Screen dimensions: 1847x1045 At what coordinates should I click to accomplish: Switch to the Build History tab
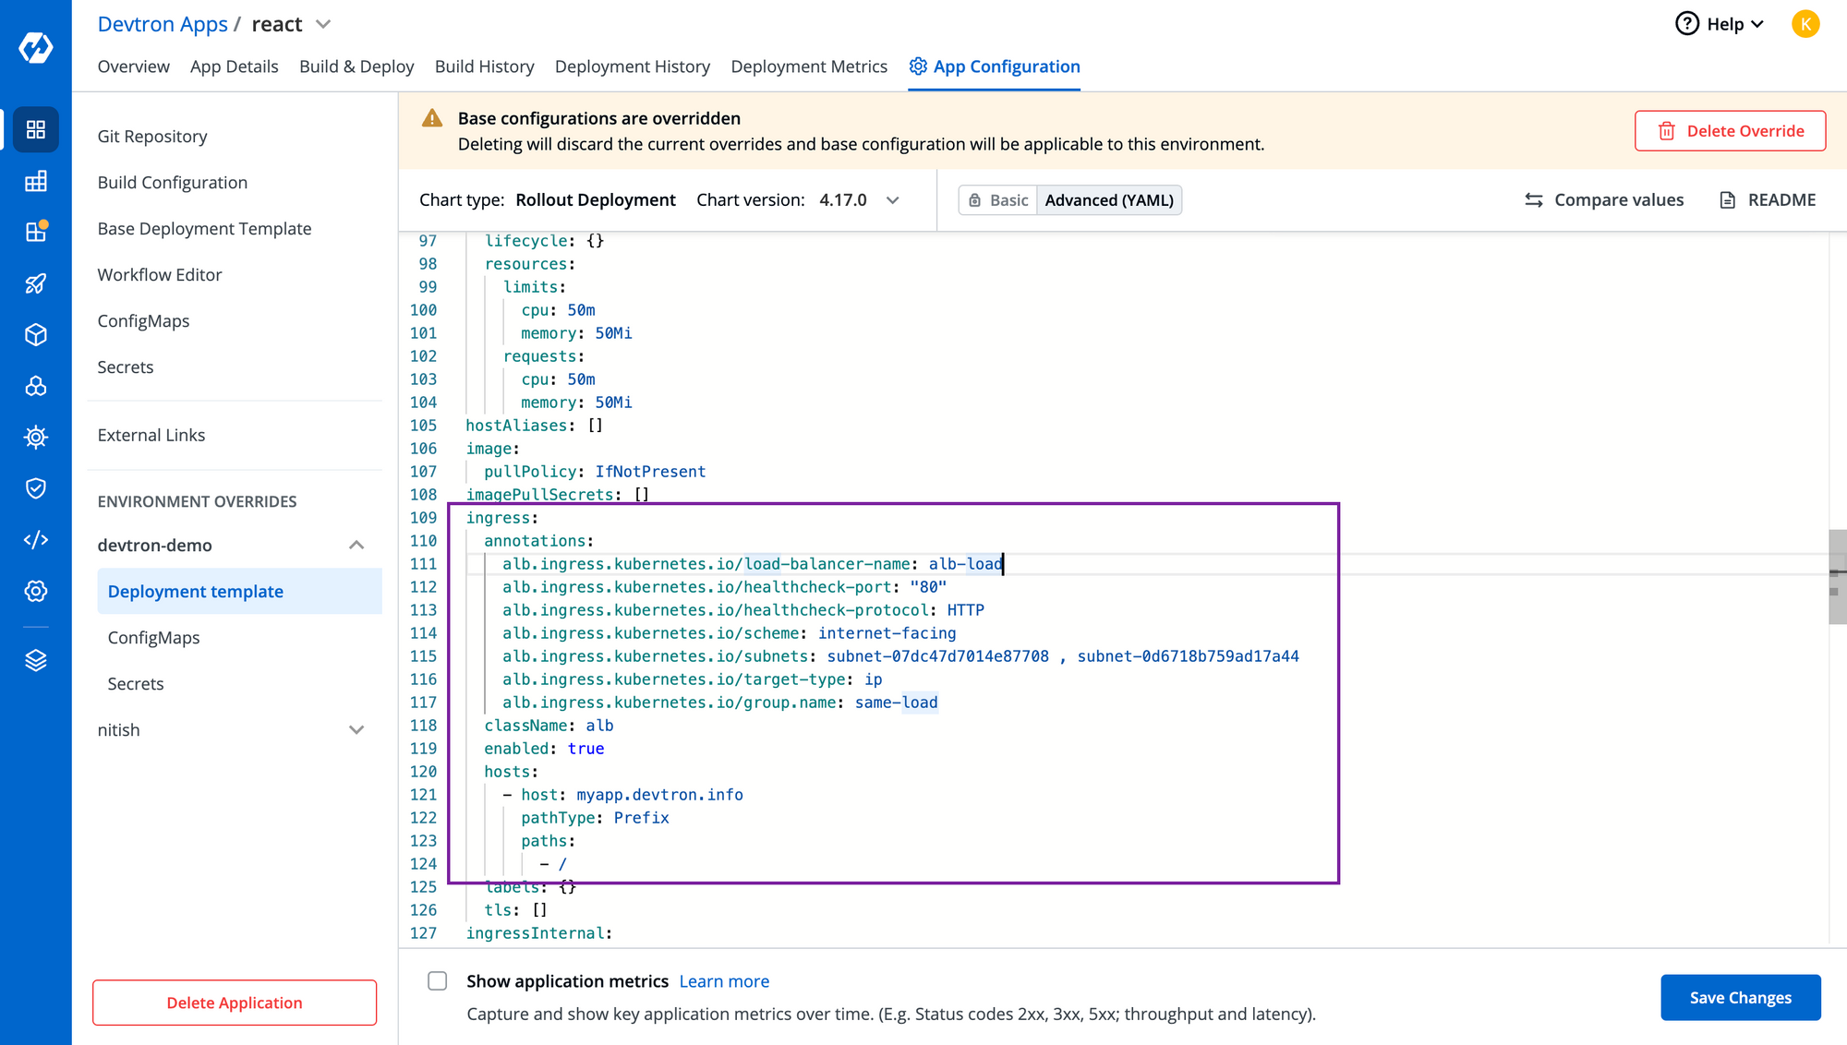pyautogui.click(x=485, y=66)
